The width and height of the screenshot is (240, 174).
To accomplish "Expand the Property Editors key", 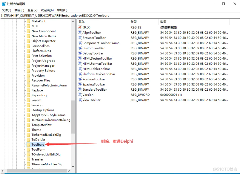I will (x=24, y=70).
